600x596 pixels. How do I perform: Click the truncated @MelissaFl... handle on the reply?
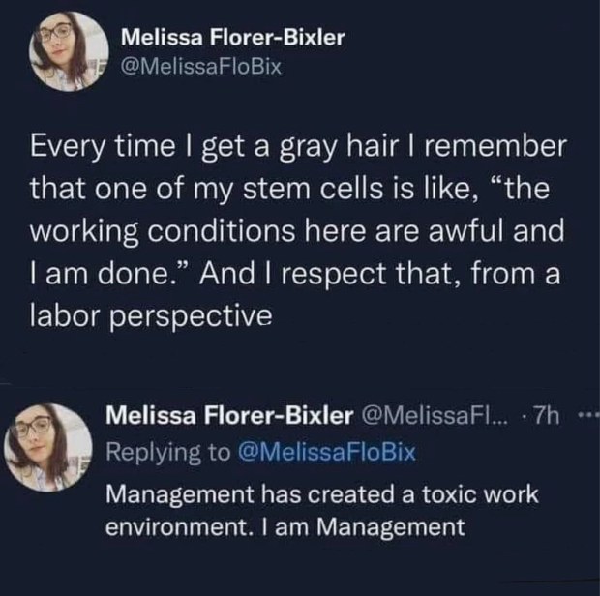430,416
